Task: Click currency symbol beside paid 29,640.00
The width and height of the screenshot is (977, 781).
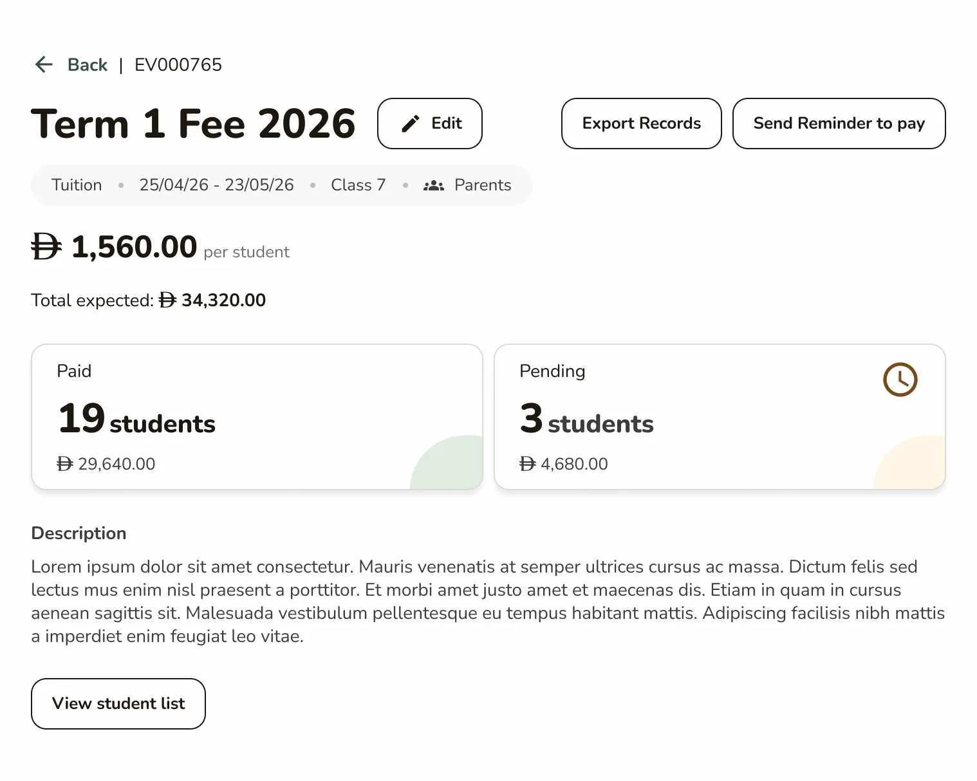Action: 65,464
